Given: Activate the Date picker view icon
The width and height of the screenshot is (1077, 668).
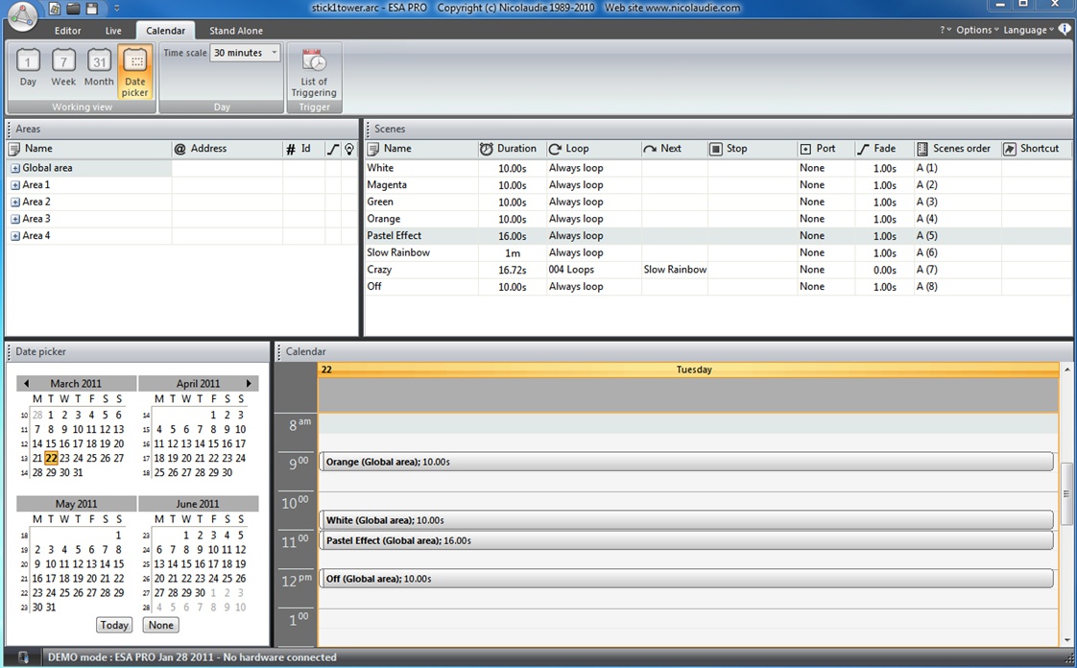Looking at the screenshot, I should tap(135, 71).
